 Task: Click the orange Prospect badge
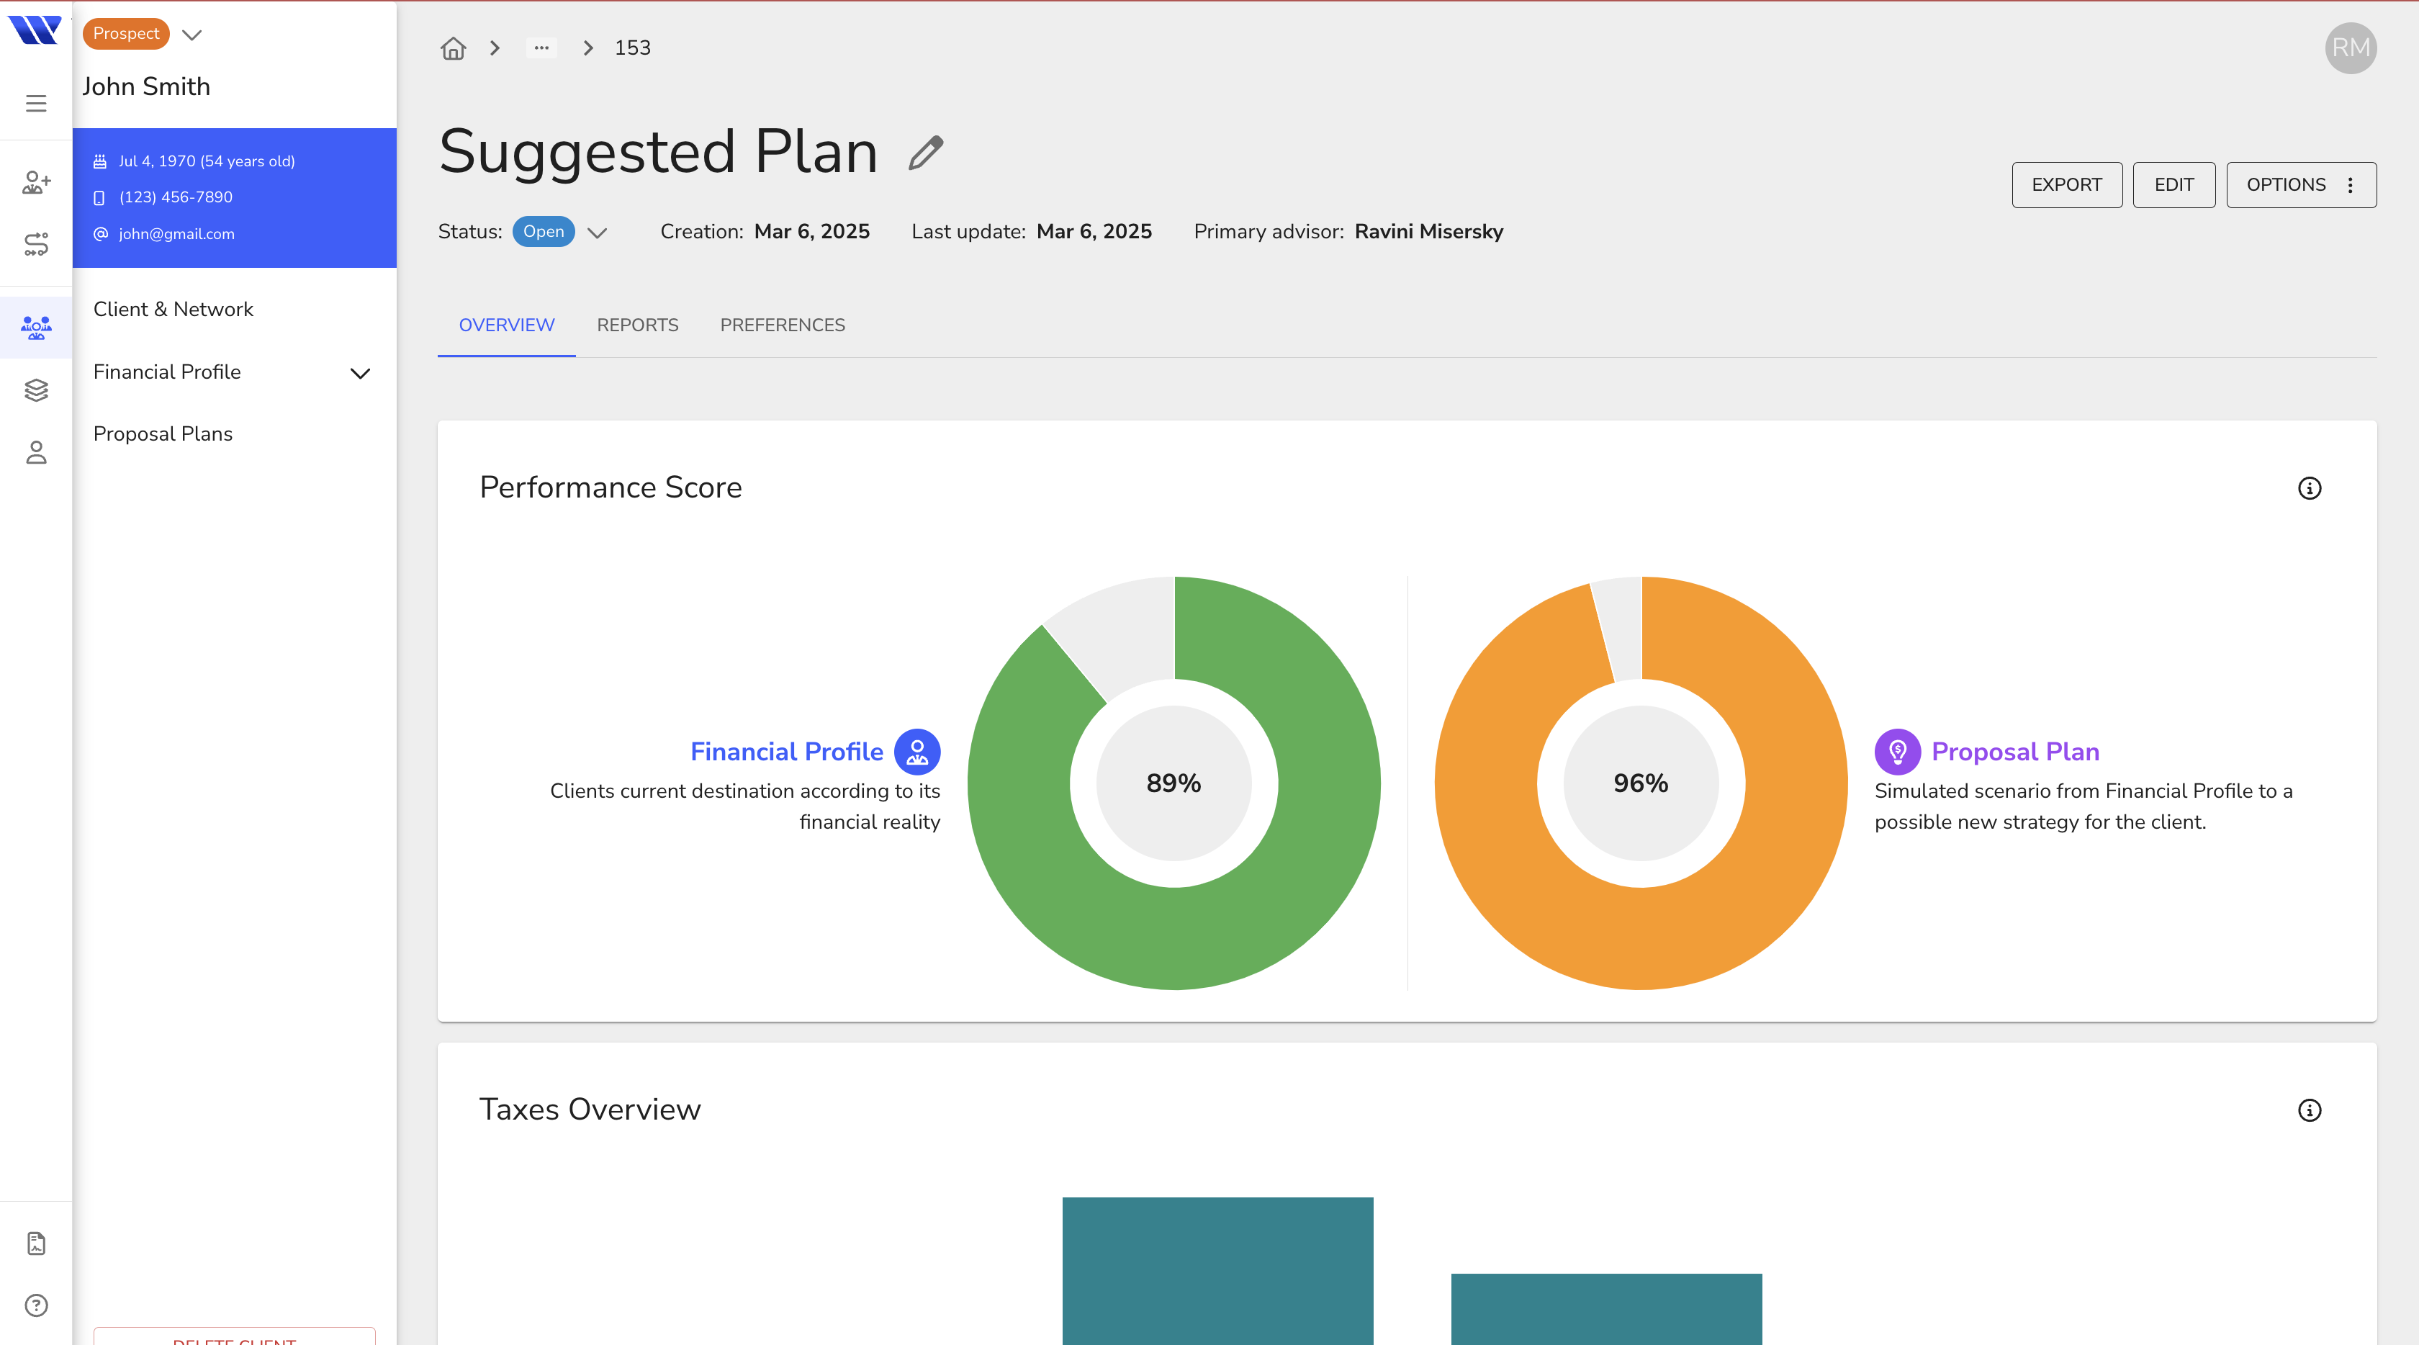pos(126,34)
